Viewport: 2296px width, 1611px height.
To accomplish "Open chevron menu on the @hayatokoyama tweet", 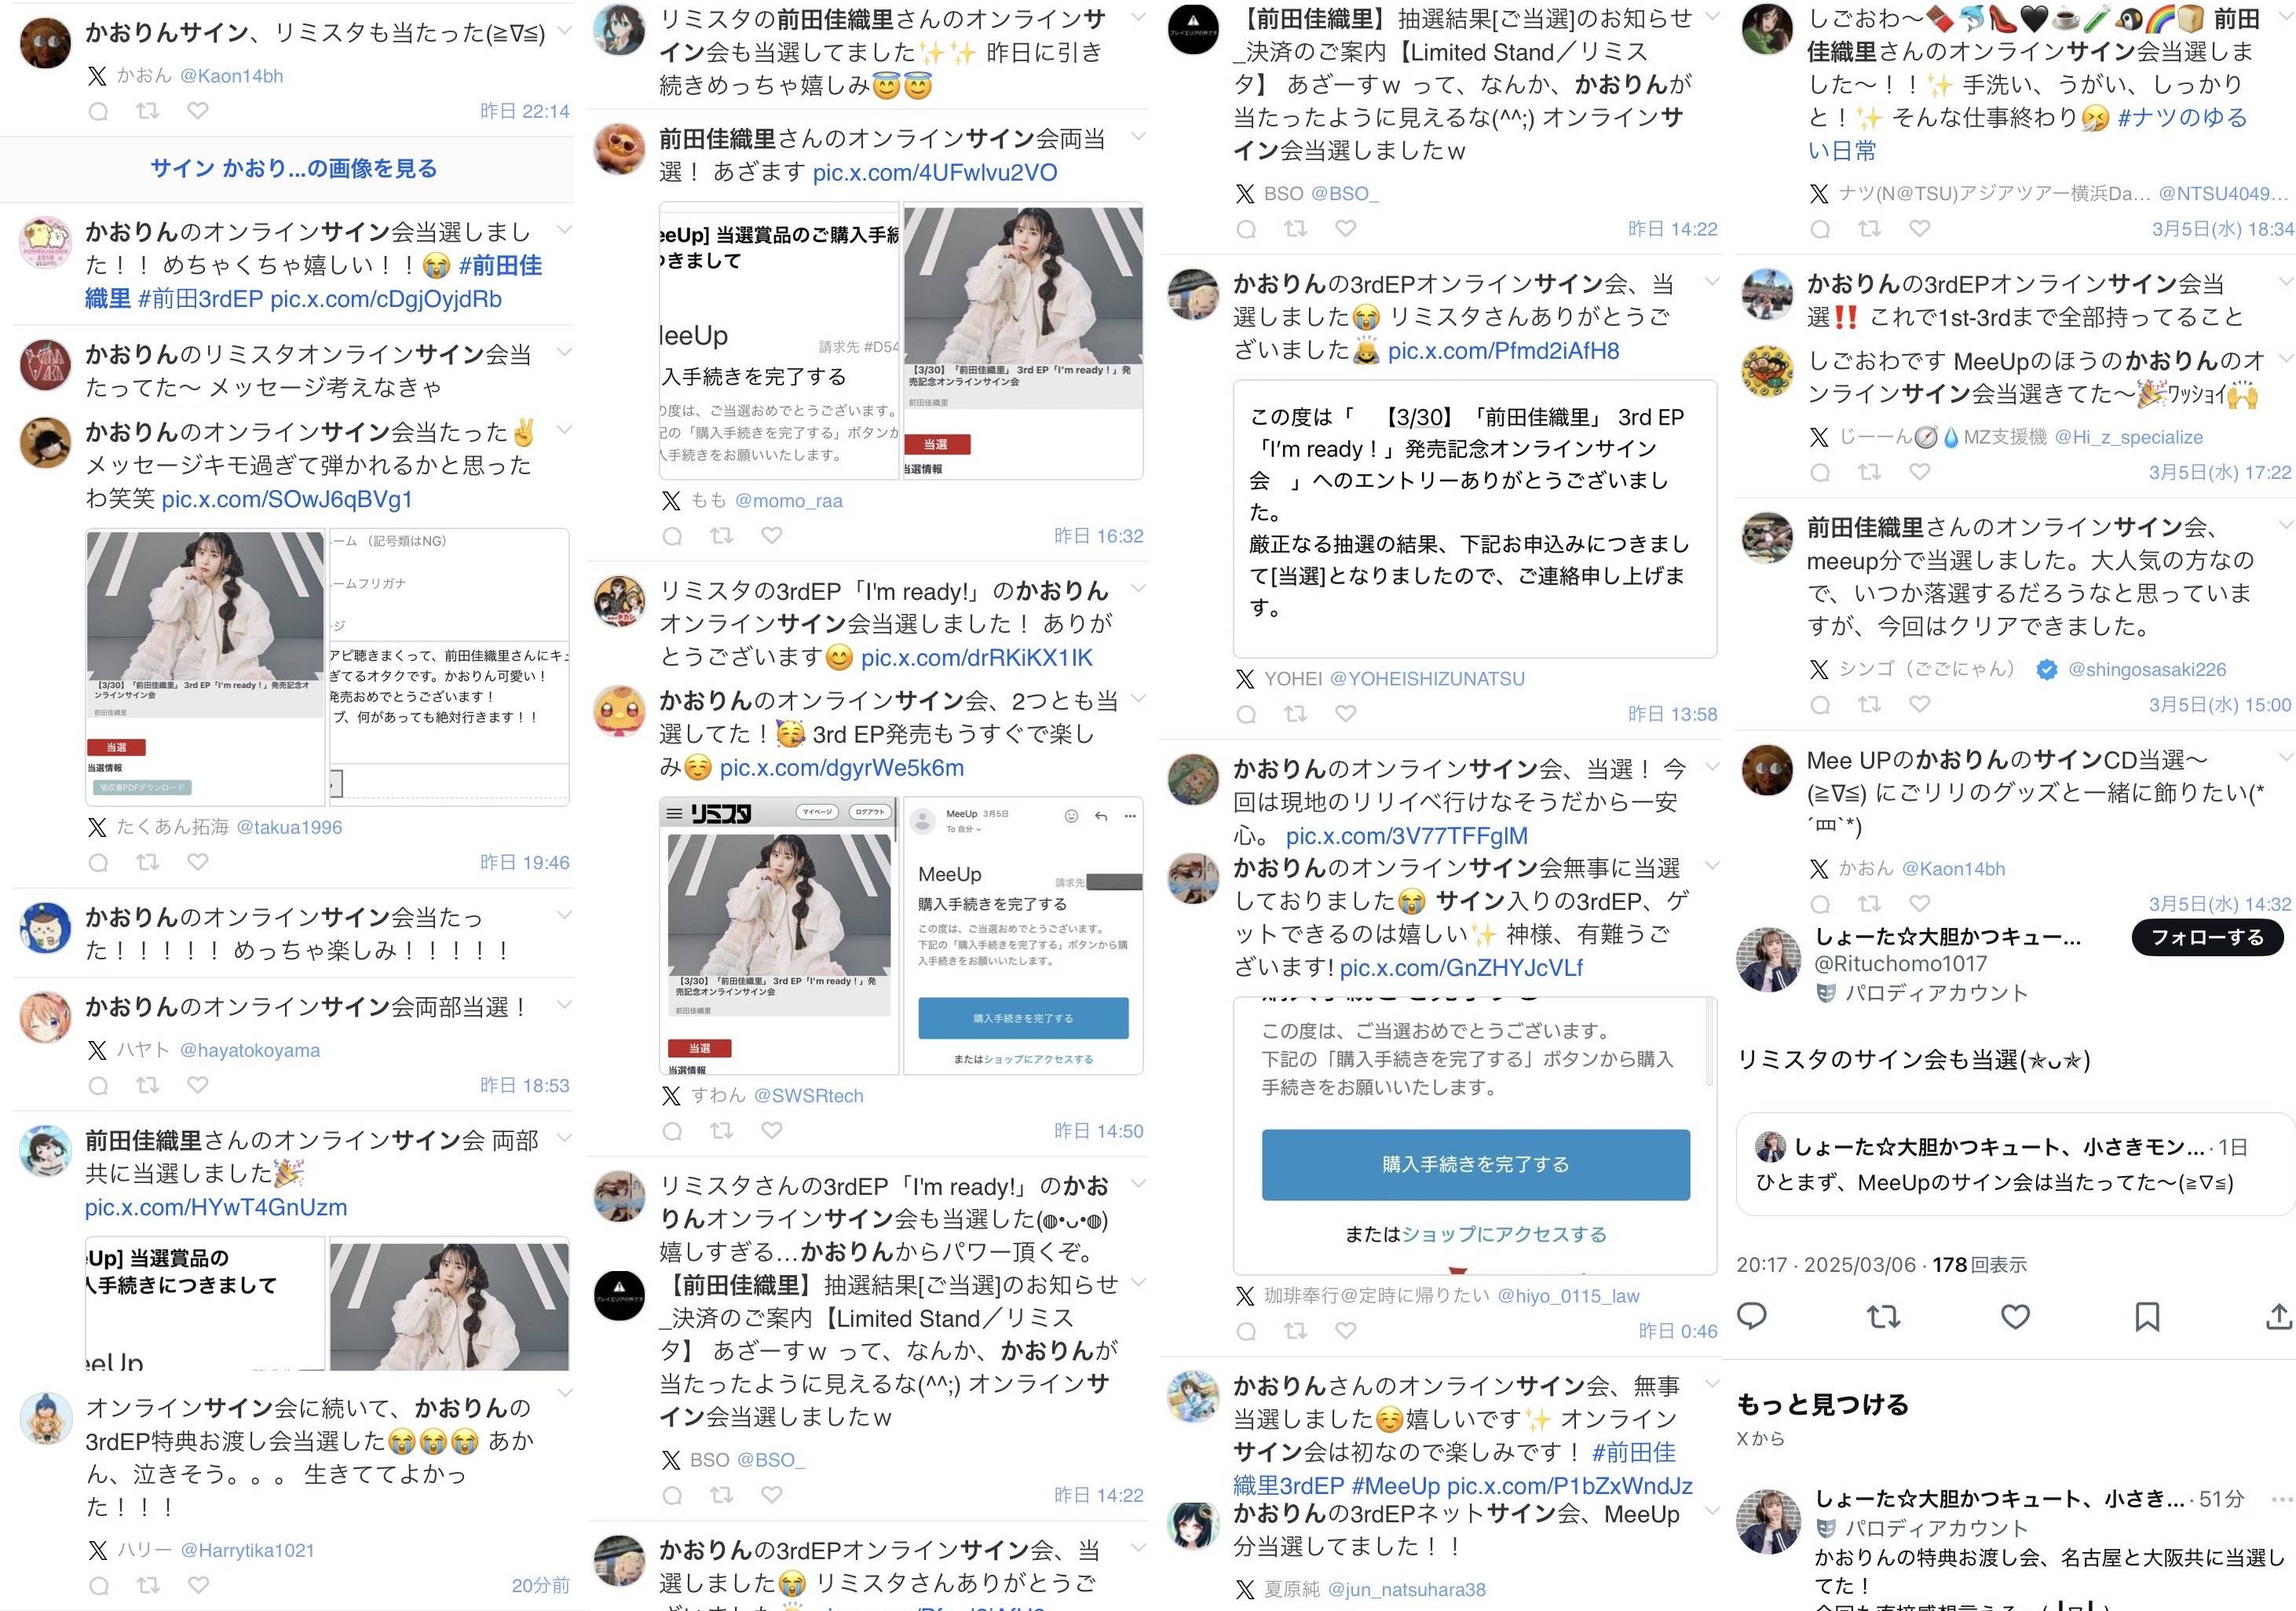I will (x=564, y=1004).
